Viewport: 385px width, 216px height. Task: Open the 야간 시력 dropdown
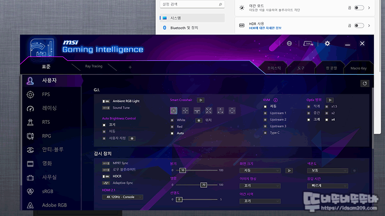[x=260, y=201]
